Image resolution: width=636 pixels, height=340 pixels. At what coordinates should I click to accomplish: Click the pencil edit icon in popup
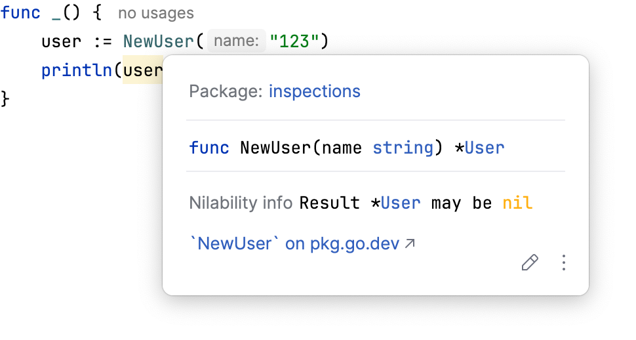530,263
